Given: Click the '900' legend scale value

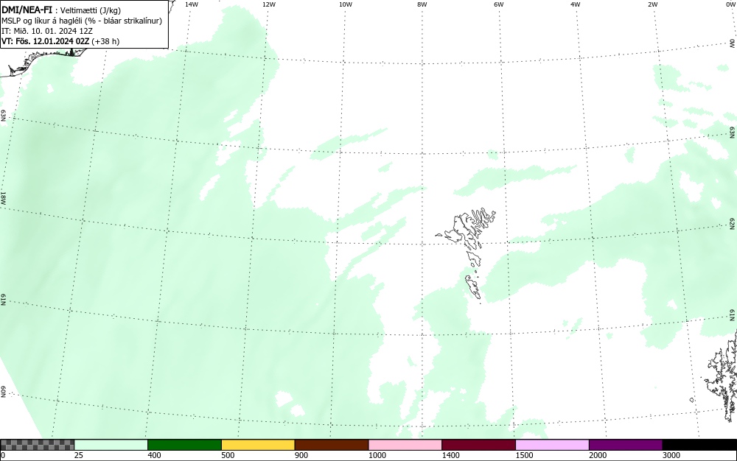Looking at the screenshot, I should coord(301,455).
